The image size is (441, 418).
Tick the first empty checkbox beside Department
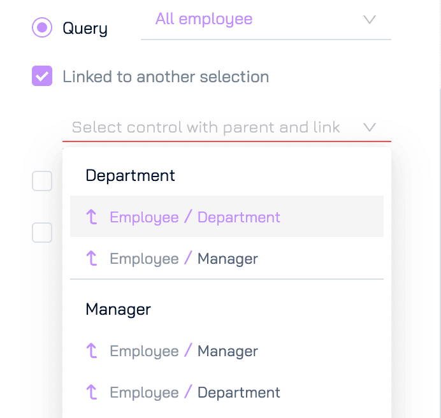42,181
